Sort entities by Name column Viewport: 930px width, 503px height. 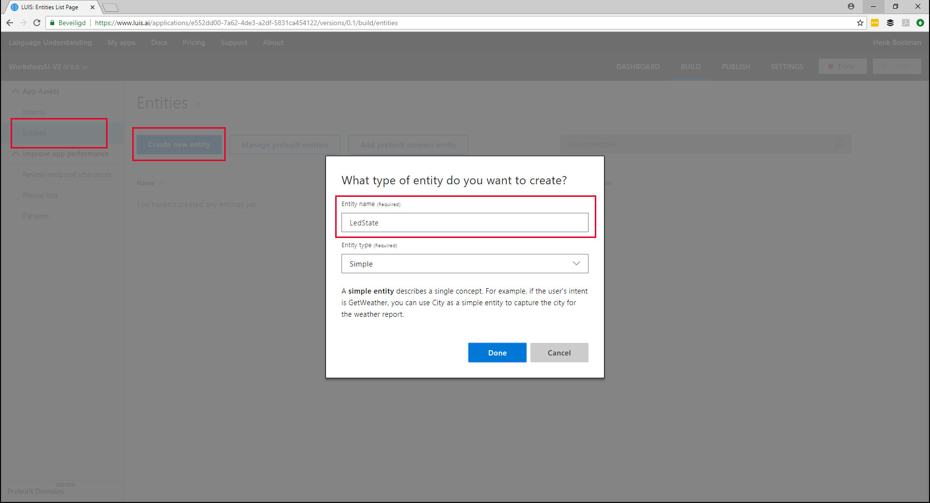151,183
